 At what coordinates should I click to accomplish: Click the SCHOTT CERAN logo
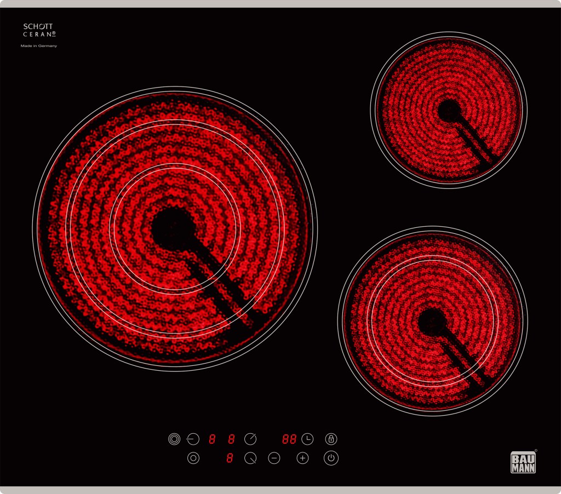tap(38, 30)
